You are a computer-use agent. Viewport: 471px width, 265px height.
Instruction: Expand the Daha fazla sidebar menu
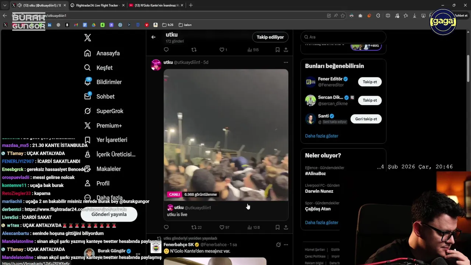tap(104, 198)
